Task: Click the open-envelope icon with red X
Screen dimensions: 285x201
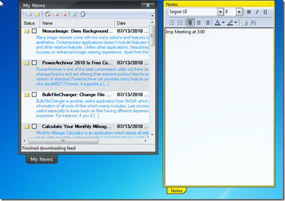Action: (x=56, y=14)
